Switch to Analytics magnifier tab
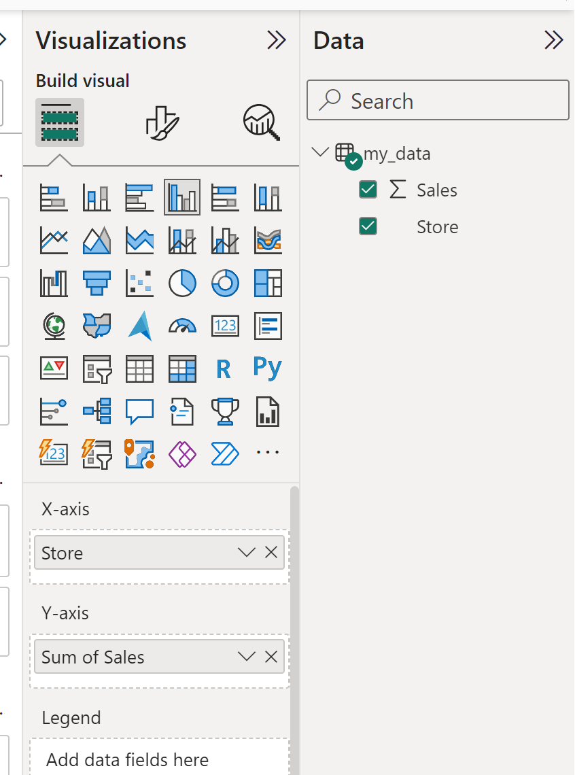Screen dimensions: 575x775 [261, 122]
